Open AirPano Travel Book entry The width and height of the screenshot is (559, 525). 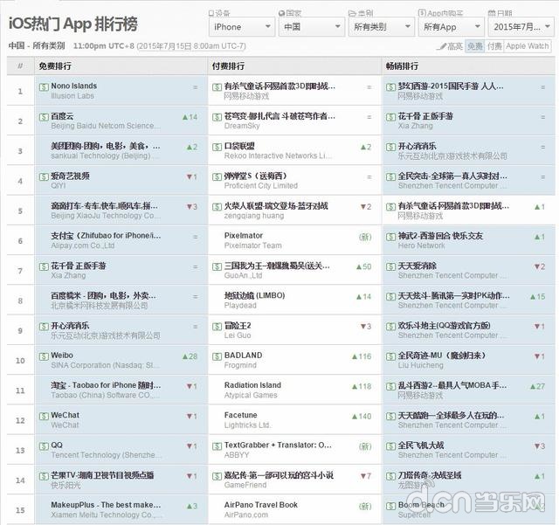(x=261, y=505)
